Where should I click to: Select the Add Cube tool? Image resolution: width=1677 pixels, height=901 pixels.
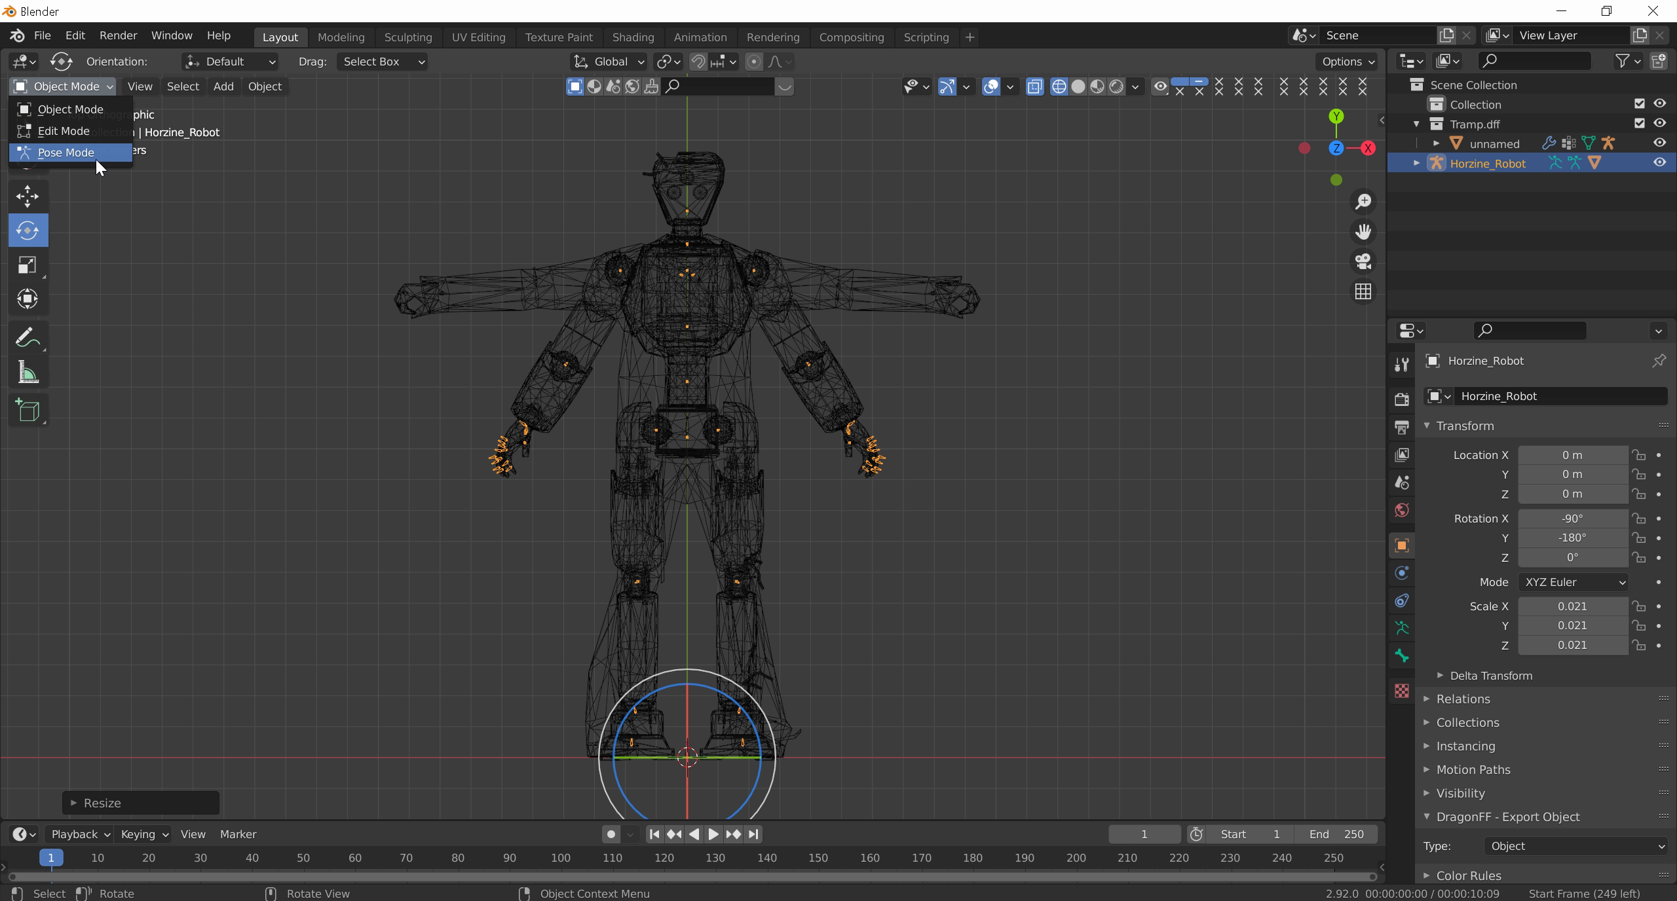(x=28, y=411)
